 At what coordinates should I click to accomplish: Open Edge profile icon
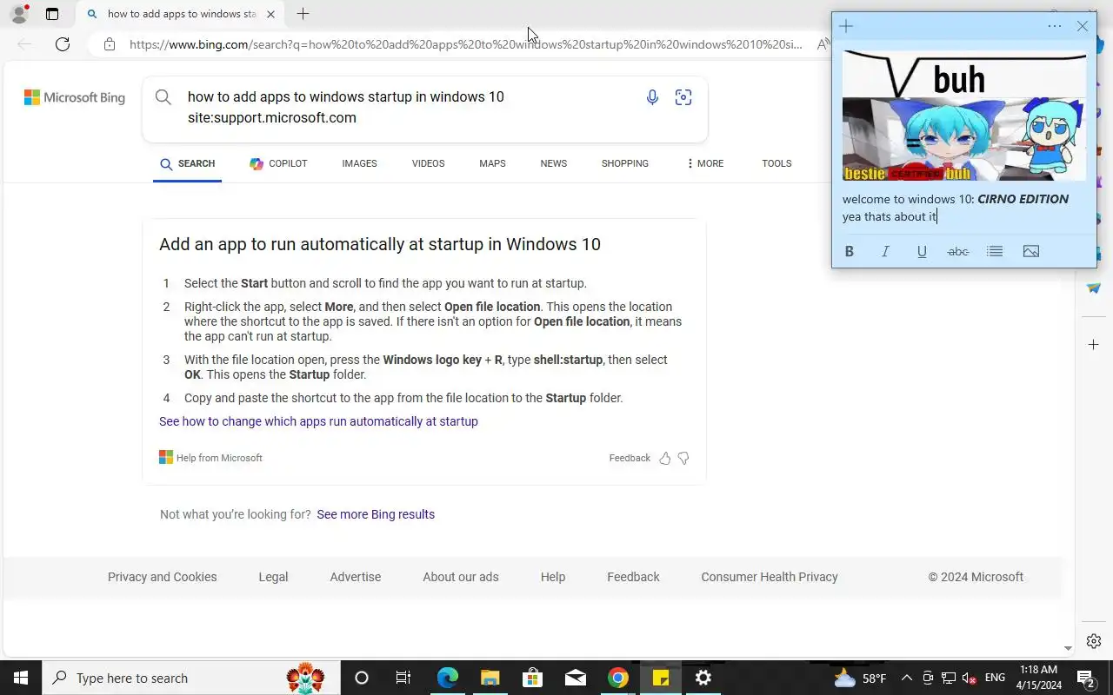coord(19,14)
